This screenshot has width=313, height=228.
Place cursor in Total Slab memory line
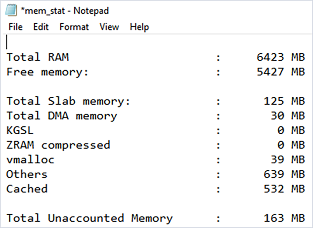click(156, 101)
